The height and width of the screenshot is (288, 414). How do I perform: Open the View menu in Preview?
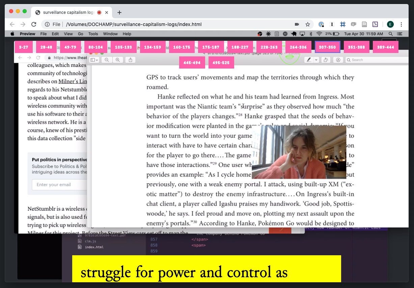point(68,34)
